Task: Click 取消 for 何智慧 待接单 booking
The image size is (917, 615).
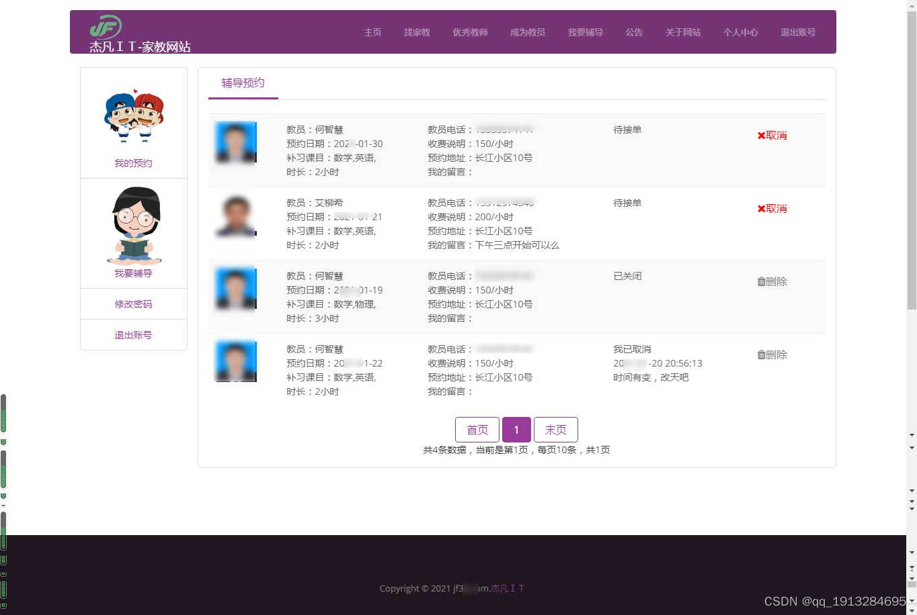Action: tap(772, 136)
